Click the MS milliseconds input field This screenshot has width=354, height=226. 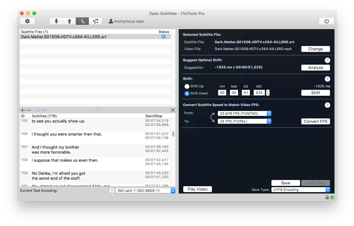pos(259,93)
